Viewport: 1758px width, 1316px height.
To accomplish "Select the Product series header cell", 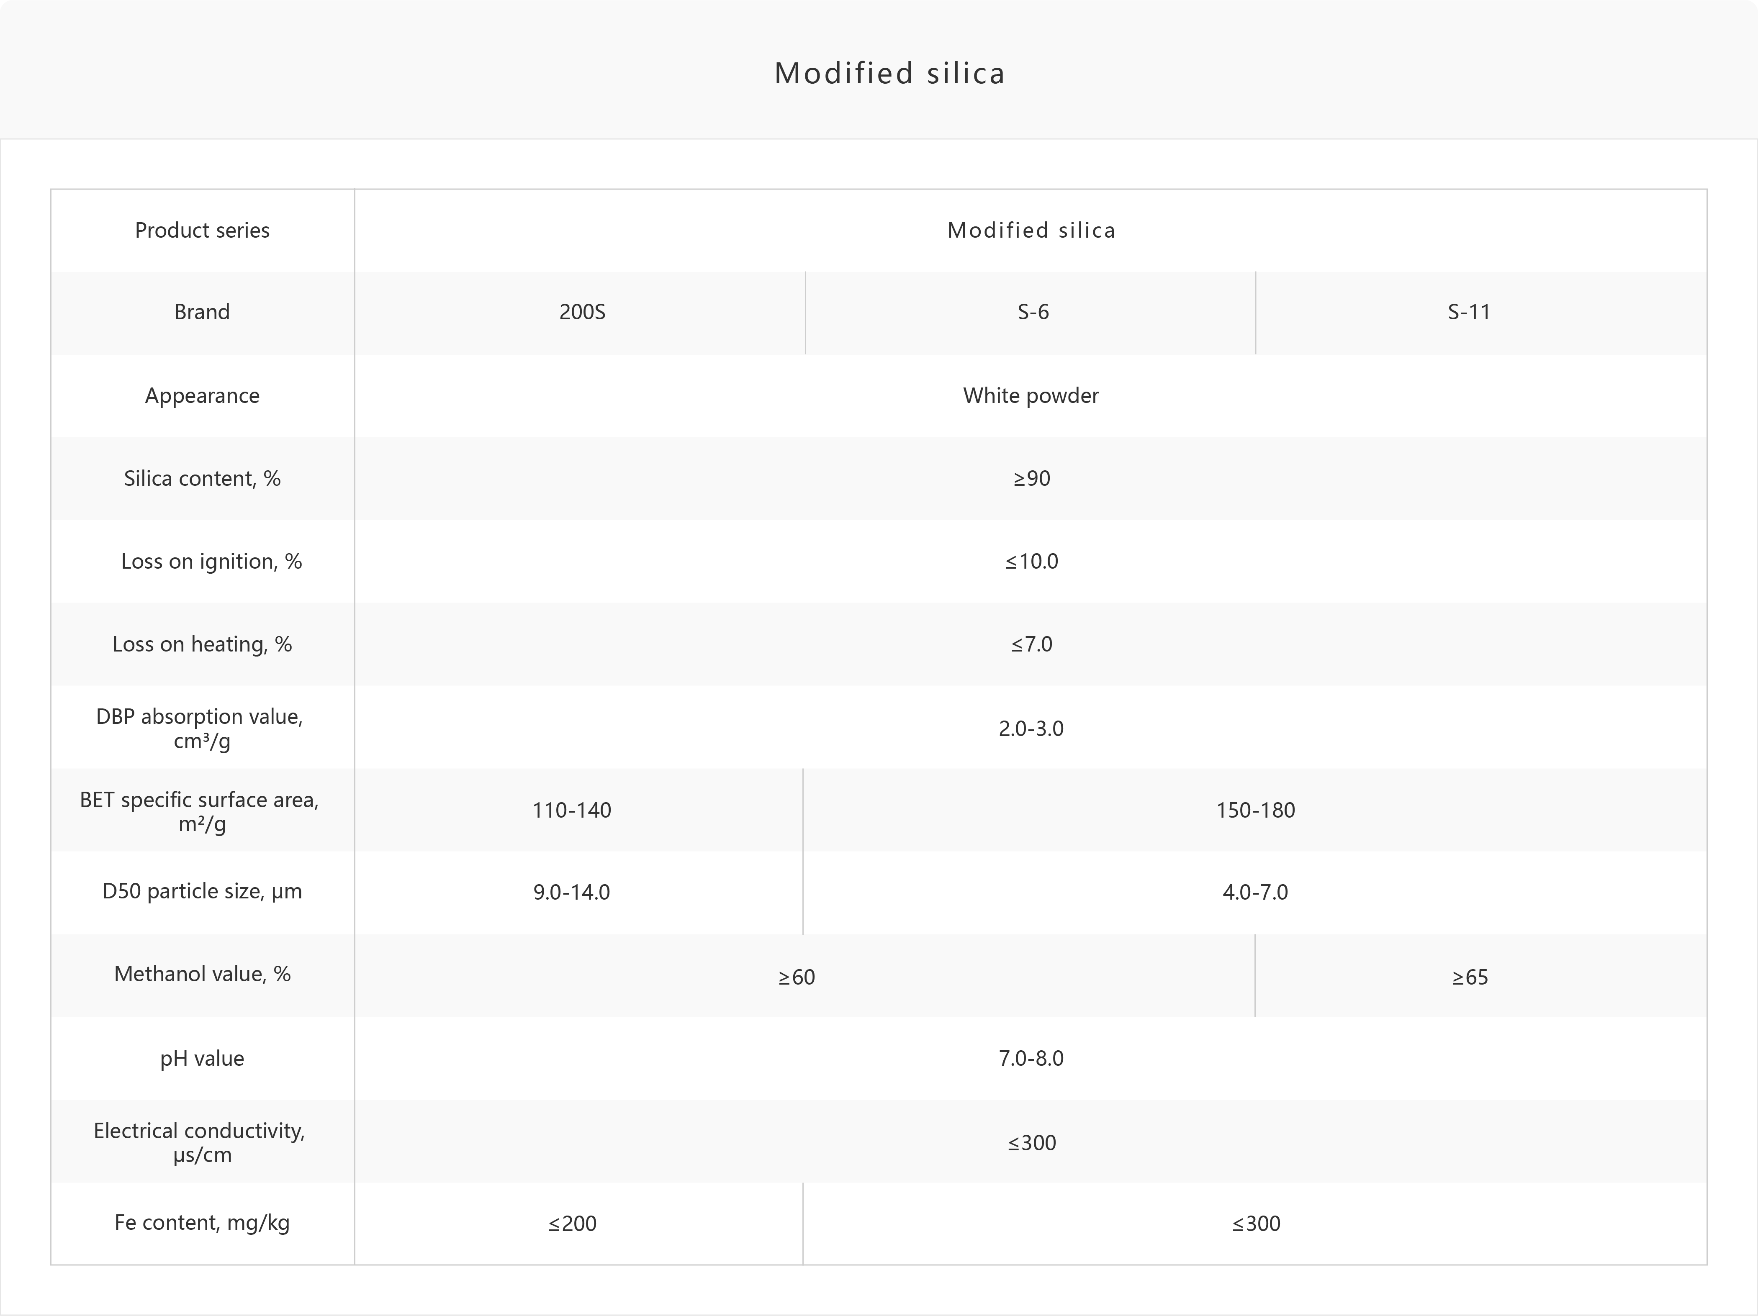I will [203, 231].
